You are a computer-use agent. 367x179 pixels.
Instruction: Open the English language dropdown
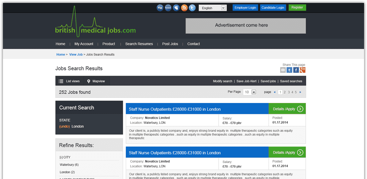pyautogui.click(x=213, y=8)
